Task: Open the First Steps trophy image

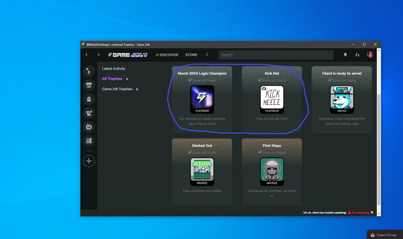Action: pos(272,172)
